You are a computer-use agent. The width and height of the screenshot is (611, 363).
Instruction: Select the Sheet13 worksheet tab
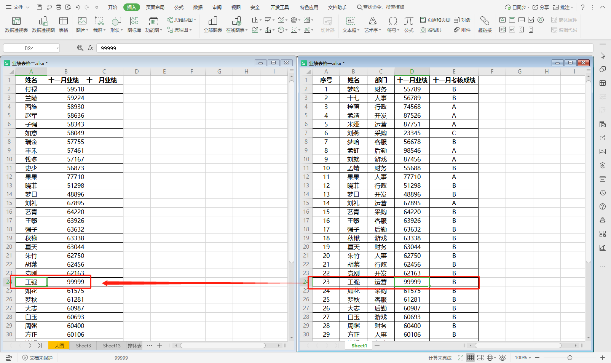coord(111,345)
